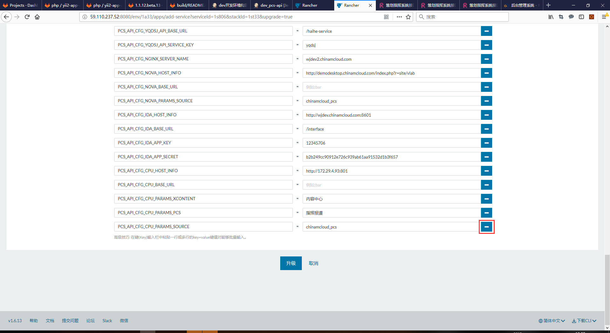Open the QR code icon in address bar
The height and width of the screenshot is (333, 610).
(386, 17)
